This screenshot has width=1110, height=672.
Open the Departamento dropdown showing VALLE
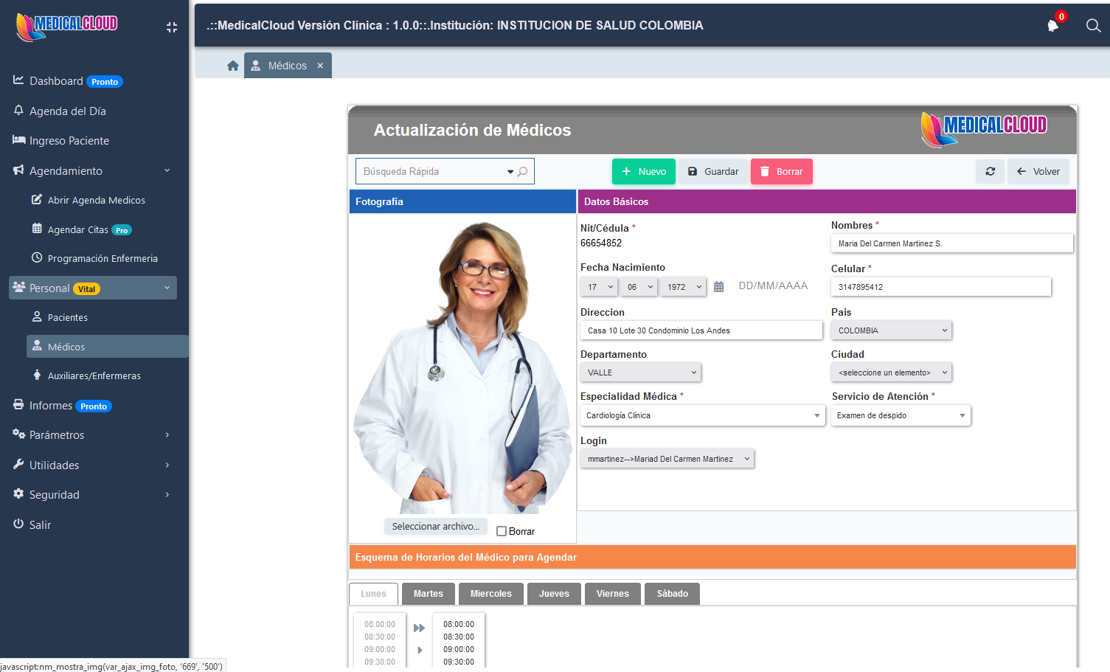pos(640,373)
